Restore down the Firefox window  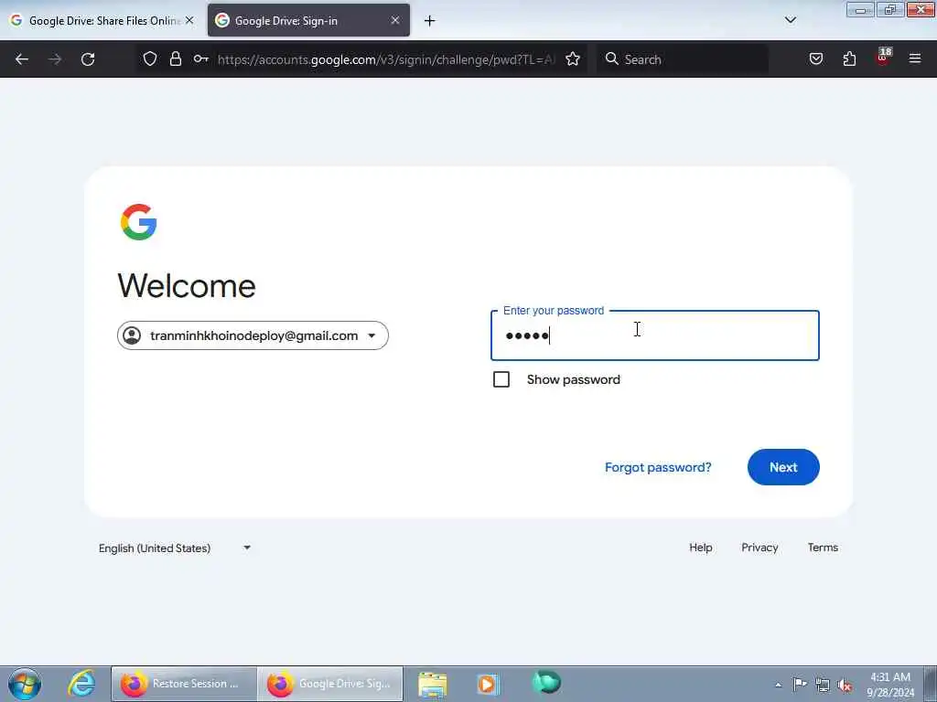tap(890, 9)
